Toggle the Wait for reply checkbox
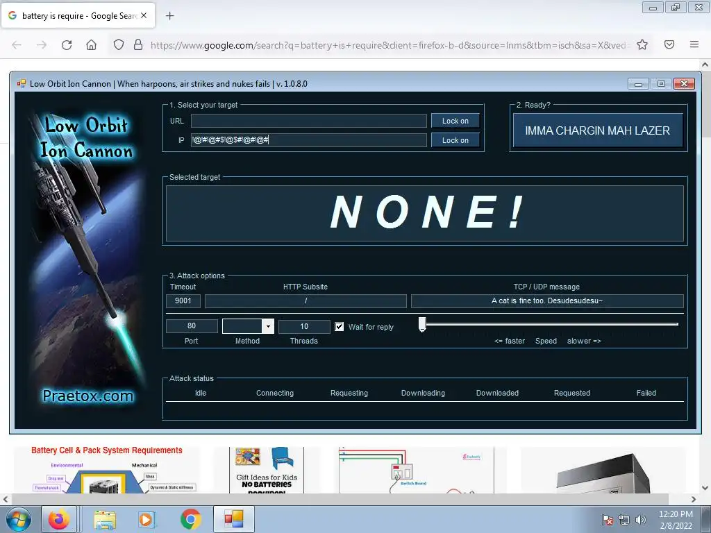 339,327
